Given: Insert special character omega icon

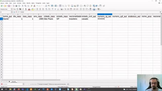Looking at the screenshot, I should (81, 6).
